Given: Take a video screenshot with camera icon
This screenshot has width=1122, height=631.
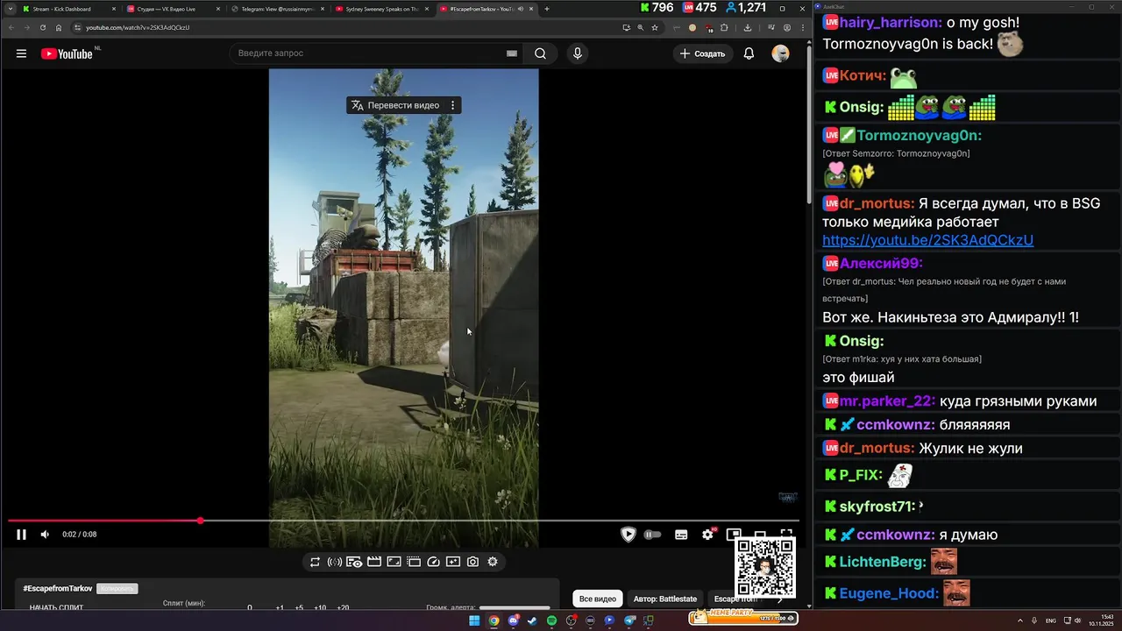Looking at the screenshot, I should [472, 562].
